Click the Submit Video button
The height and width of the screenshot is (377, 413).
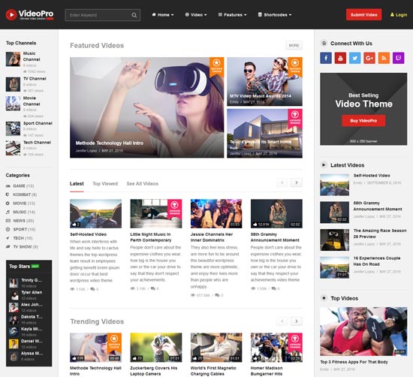[x=363, y=15]
